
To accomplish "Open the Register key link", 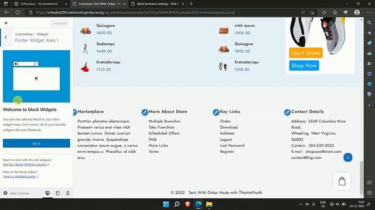I will click(227, 152).
